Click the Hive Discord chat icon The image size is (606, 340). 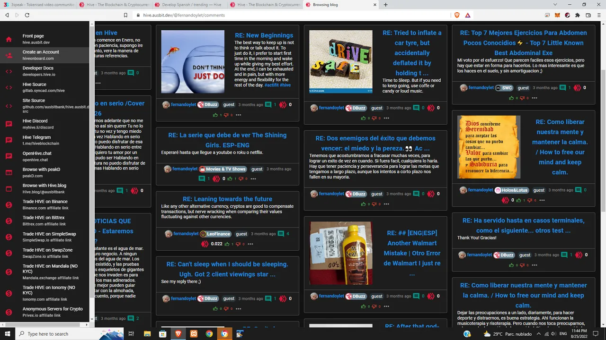pyautogui.click(x=9, y=124)
